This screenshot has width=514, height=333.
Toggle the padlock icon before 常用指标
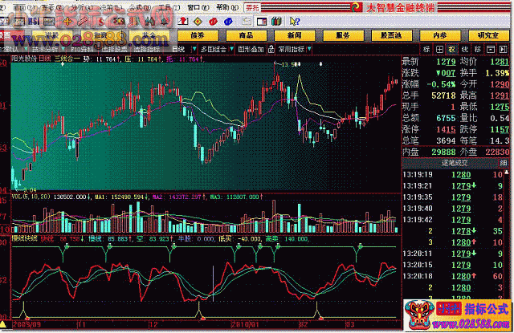tap(271, 48)
